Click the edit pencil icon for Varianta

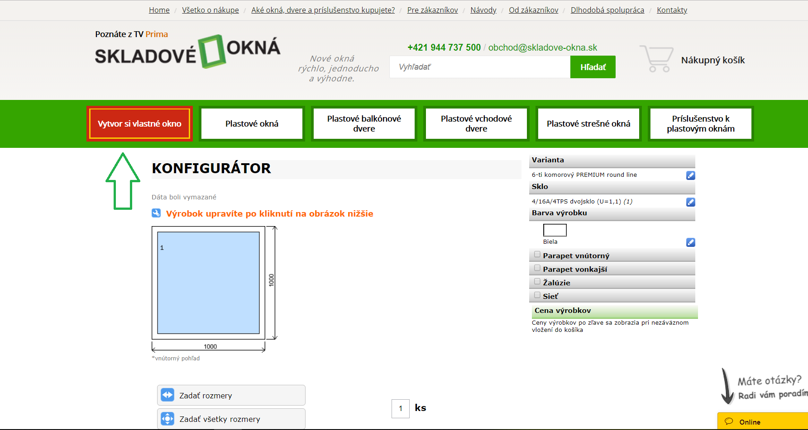[690, 175]
